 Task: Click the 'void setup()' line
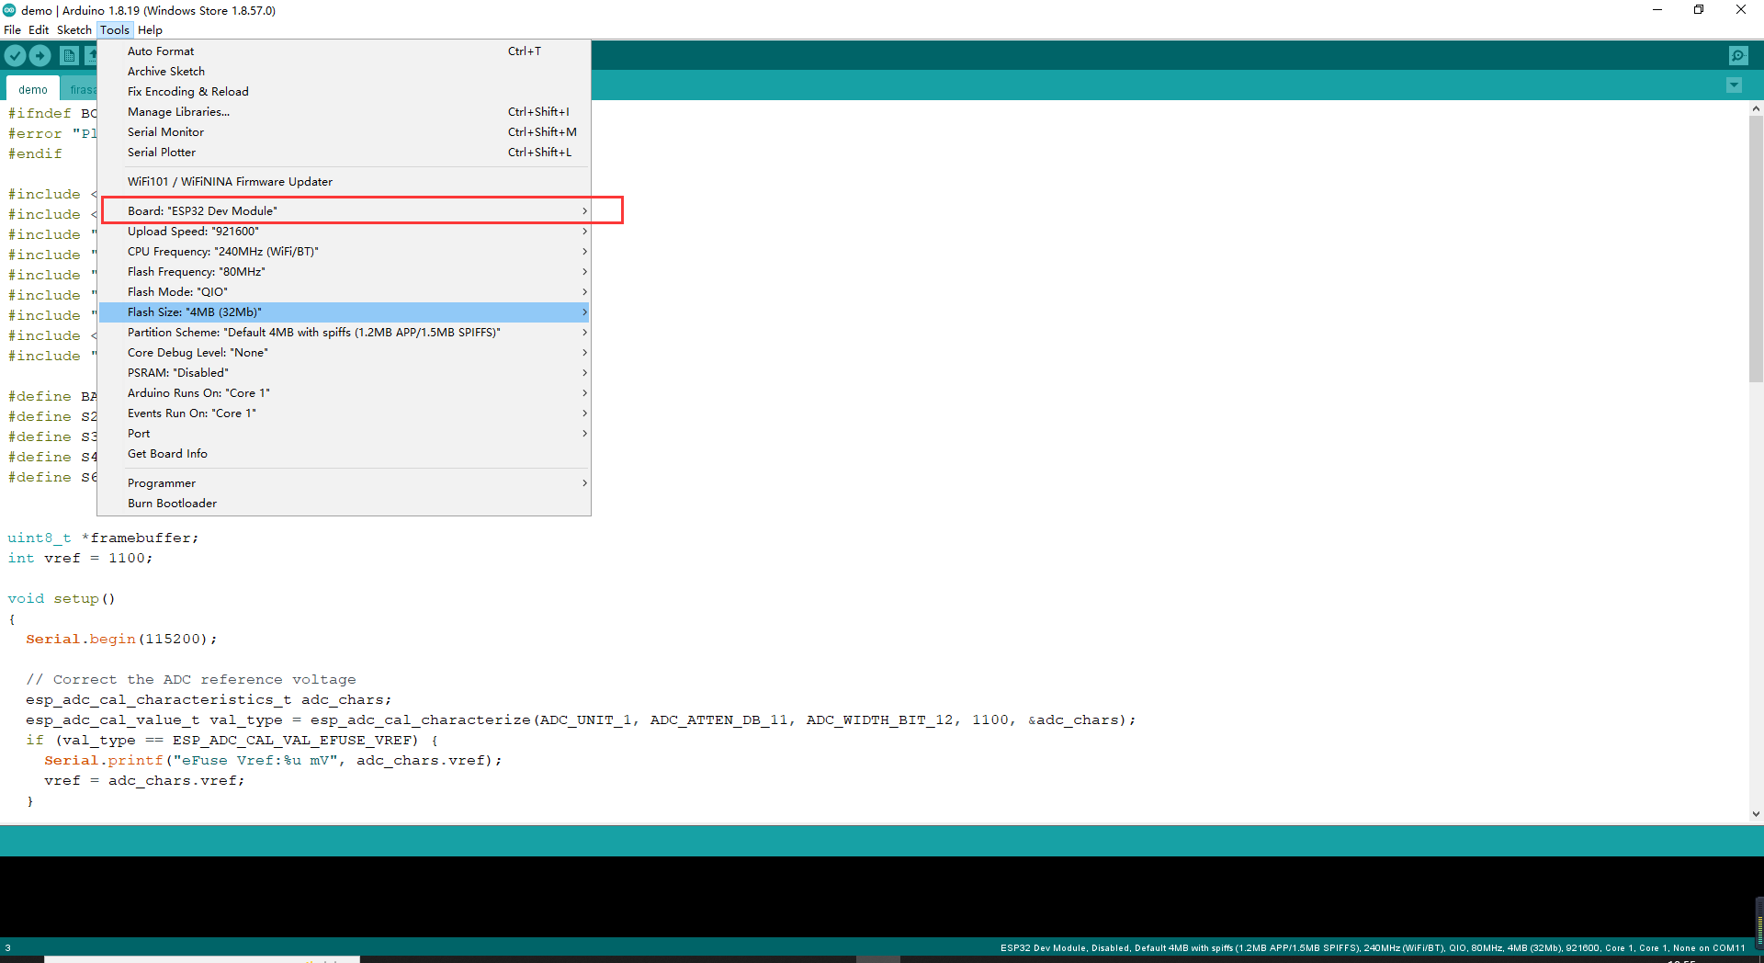pos(62,599)
